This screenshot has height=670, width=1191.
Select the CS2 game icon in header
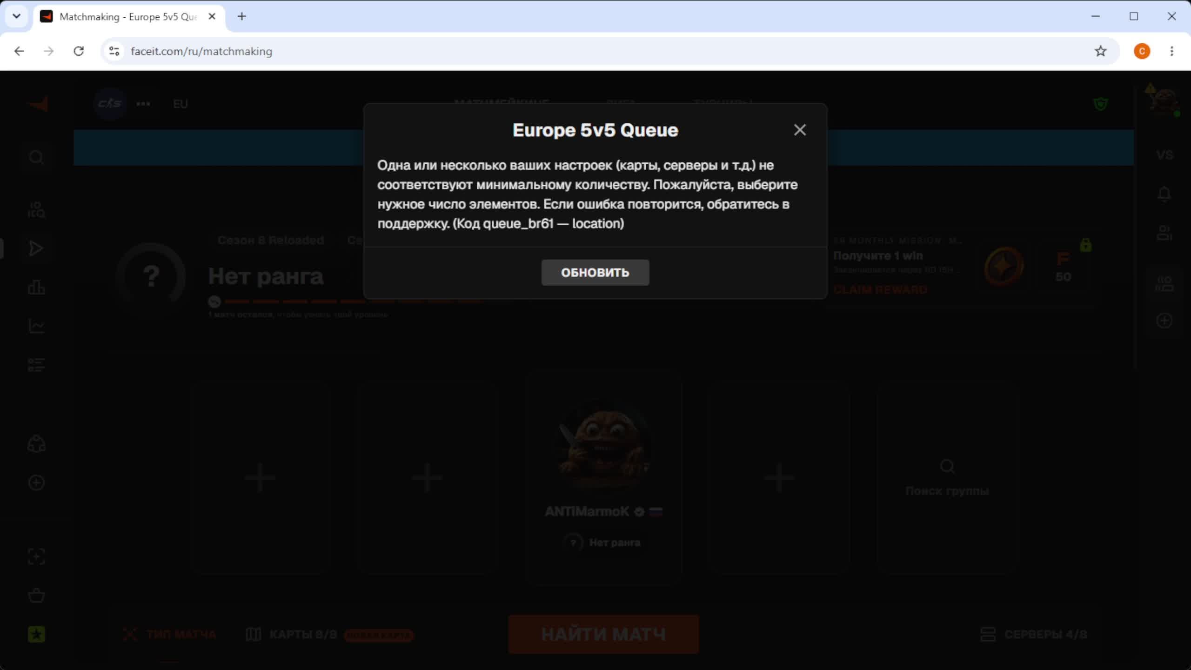click(110, 103)
